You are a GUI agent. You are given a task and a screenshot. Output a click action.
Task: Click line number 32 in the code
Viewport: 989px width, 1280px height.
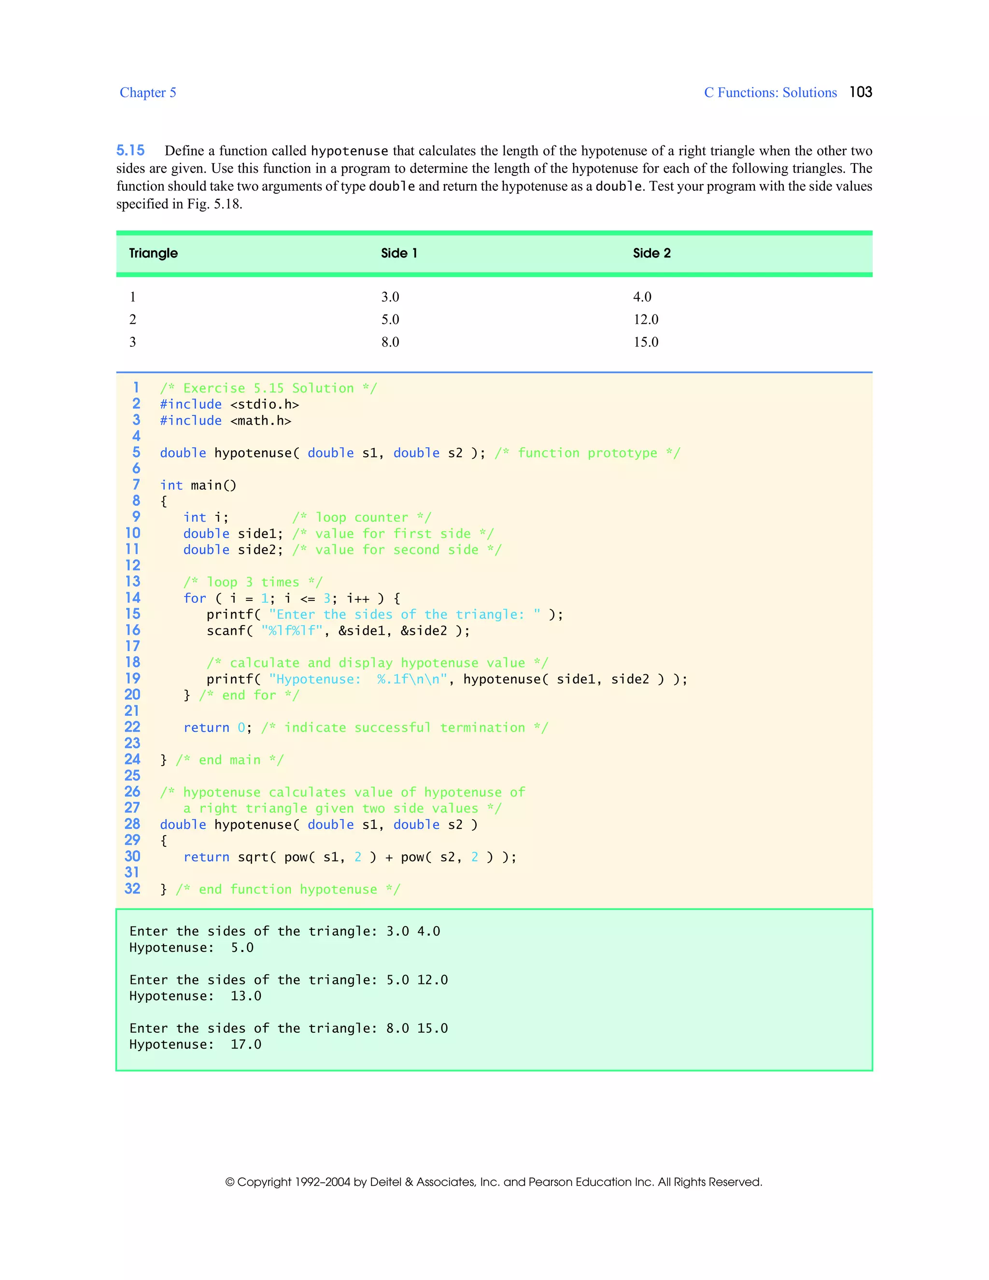point(132,888)
